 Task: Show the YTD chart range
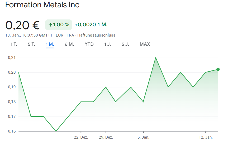point(89,44)
